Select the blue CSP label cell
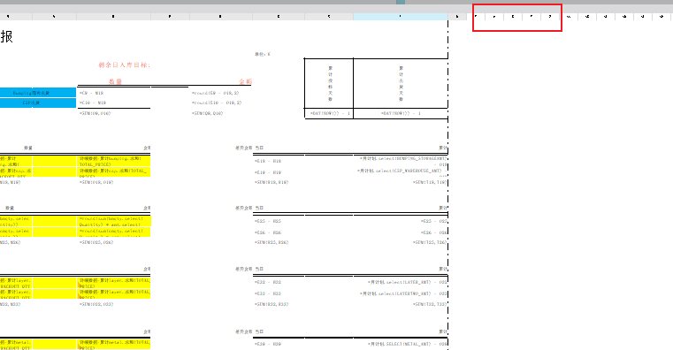The width and height of the screenshot is (673, 350). coord(38,103)
